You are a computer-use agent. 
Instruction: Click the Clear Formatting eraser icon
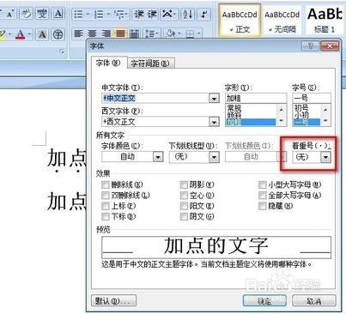click(x=26, y=13)
